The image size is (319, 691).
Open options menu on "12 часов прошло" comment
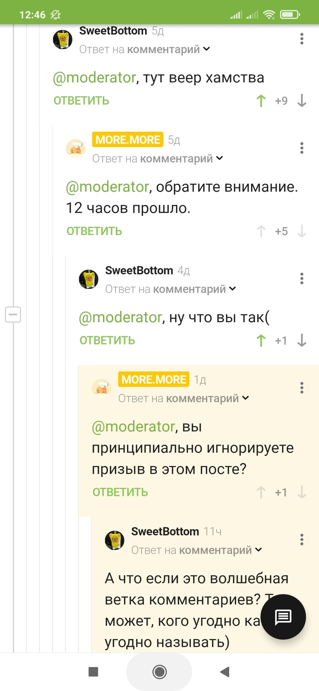pyautogui.click(x=302, y=148)
